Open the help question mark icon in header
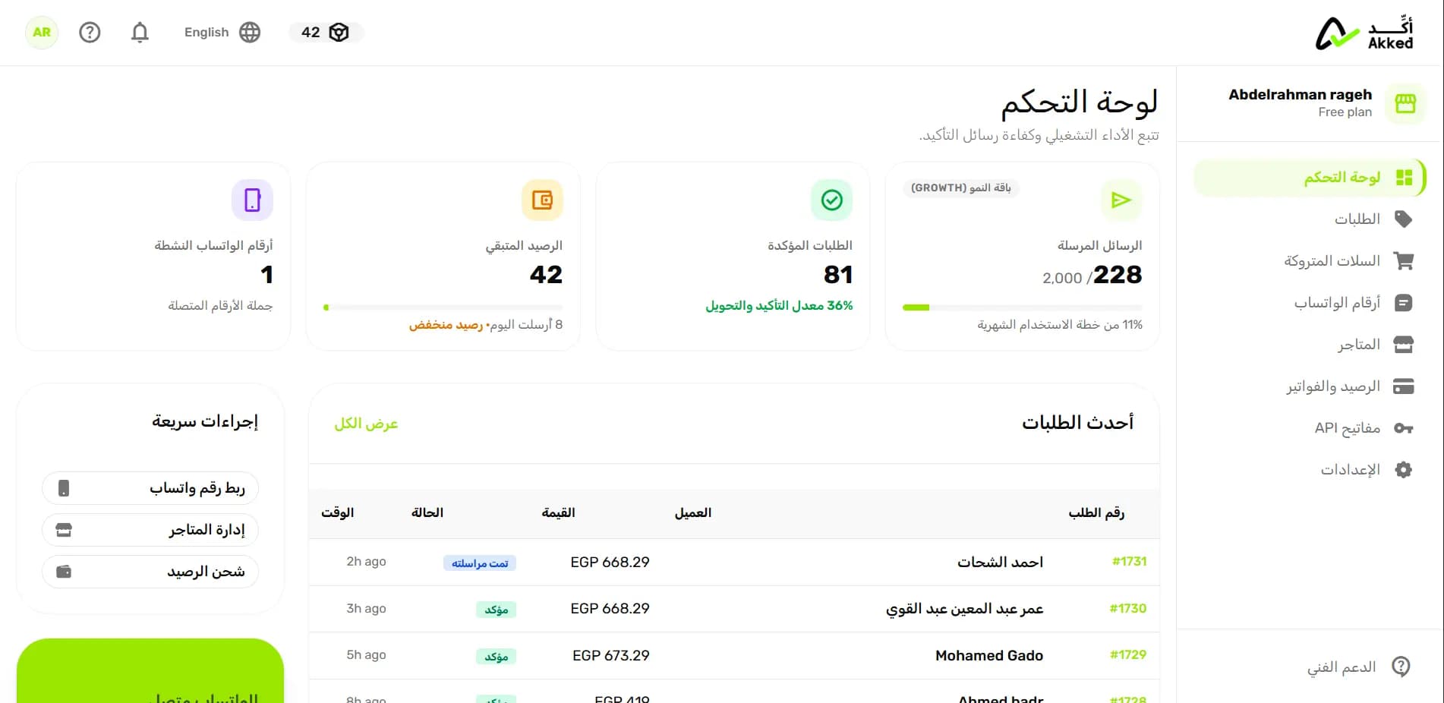 (x=90, y=33)
